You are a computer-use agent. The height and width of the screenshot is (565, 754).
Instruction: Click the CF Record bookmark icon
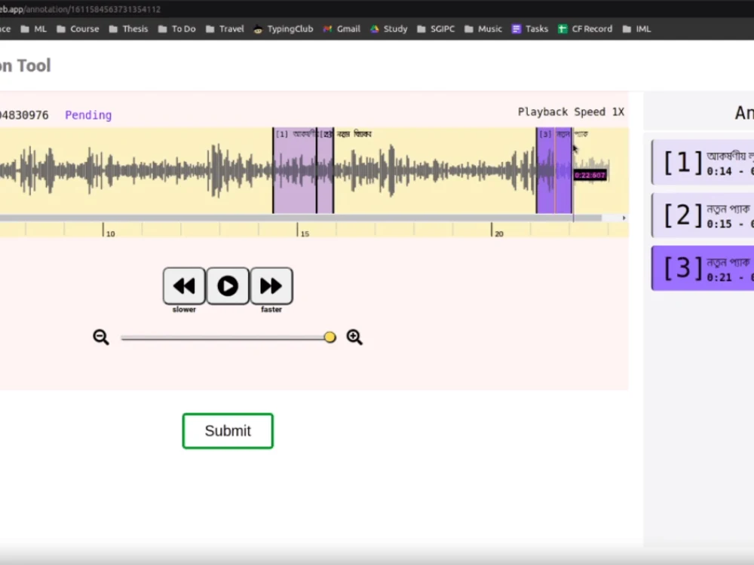(562, 29)
